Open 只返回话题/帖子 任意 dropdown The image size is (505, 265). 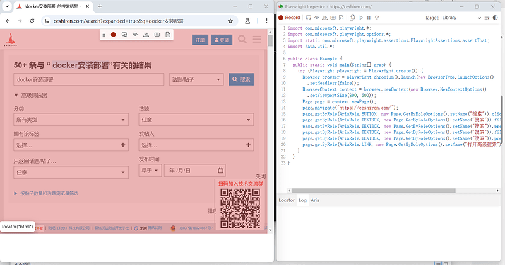click(x=71, y=172)
